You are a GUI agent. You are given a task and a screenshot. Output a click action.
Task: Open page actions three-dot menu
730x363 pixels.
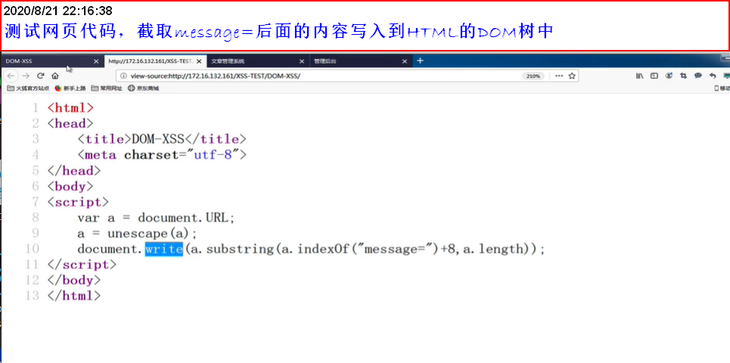[x=559, y=76]
